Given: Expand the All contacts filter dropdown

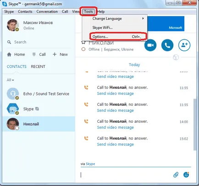Looking at the screenshot, I should point(10,80).
